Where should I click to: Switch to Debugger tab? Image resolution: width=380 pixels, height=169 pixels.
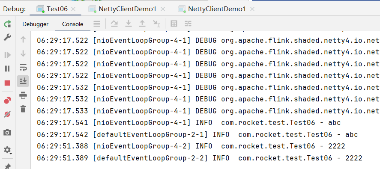click(36, 24)
